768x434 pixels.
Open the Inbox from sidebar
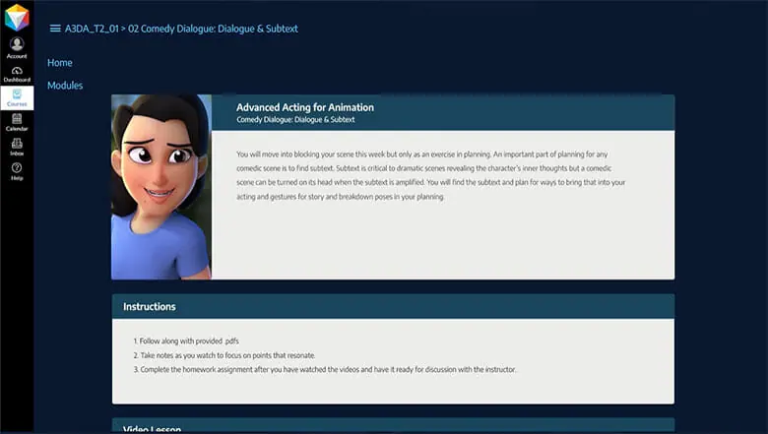pos(17,147)
